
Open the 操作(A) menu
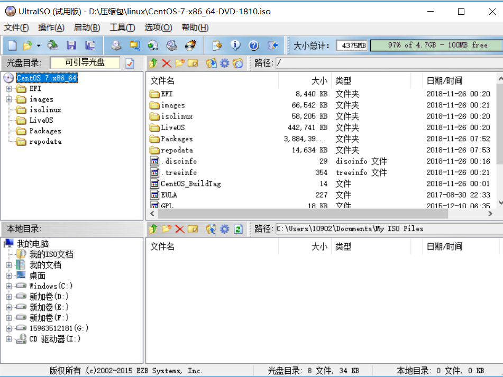tap(51, 27)
